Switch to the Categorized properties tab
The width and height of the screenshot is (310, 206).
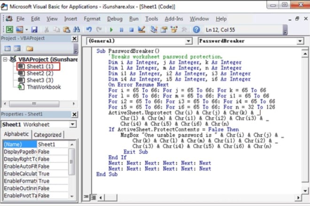pos(47,135)
